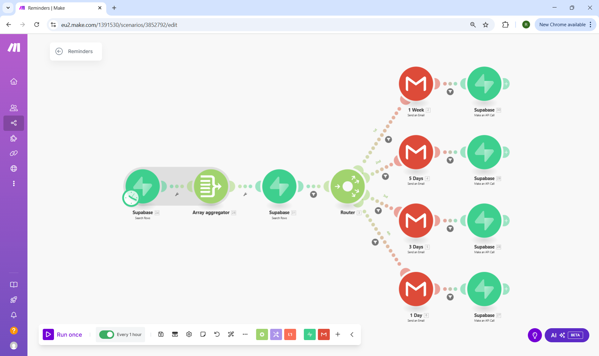Open the notes sticky icon
The height and width of the screenshot is (356, 599).
[x=203, y=334]
